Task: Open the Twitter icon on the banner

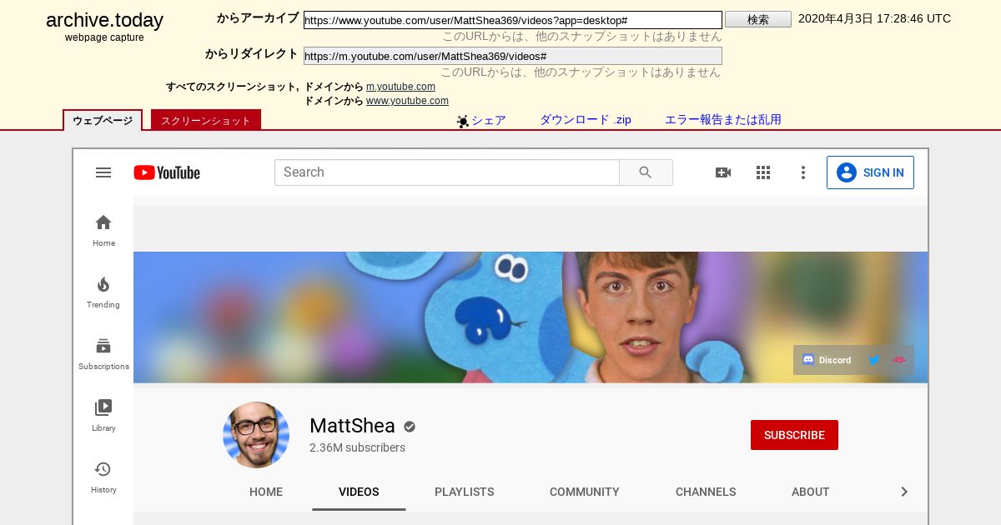Action: [874, 360]
